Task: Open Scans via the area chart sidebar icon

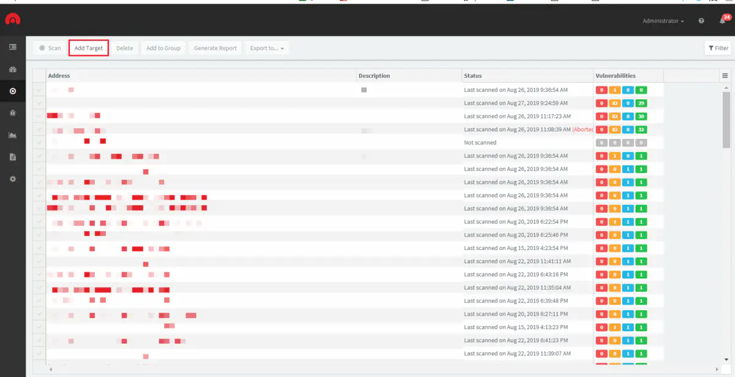Action: click(12, 135)
